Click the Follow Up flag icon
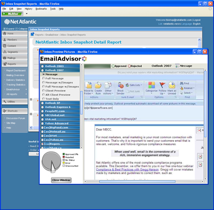The width and height of the screenshot is (214, 210). 162,85
